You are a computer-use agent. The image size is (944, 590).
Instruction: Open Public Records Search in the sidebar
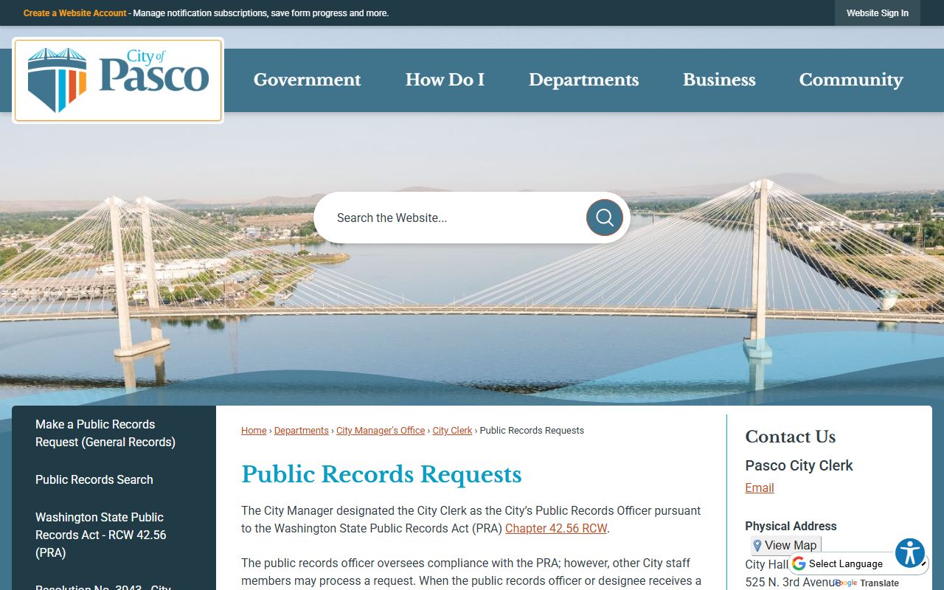coord(114,479)
